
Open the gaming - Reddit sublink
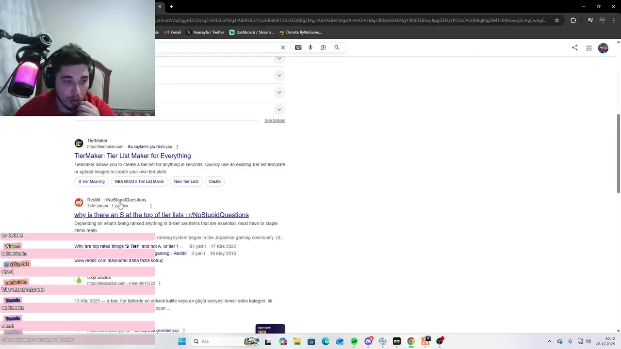(171, 254)
